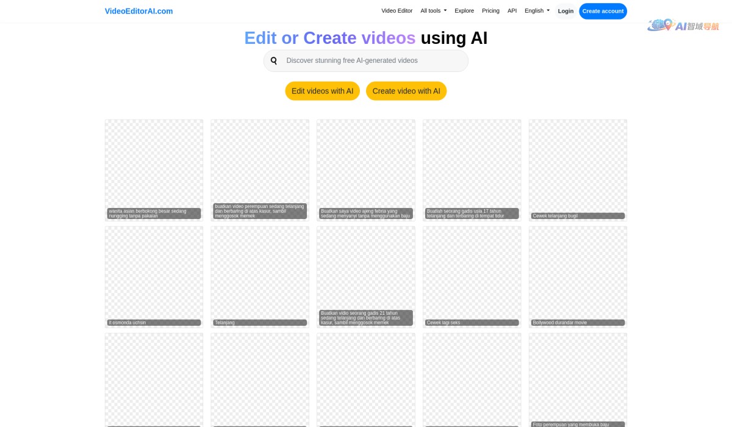732x427 pixels.
Task: Click the Login button
Action: point(565,11)
